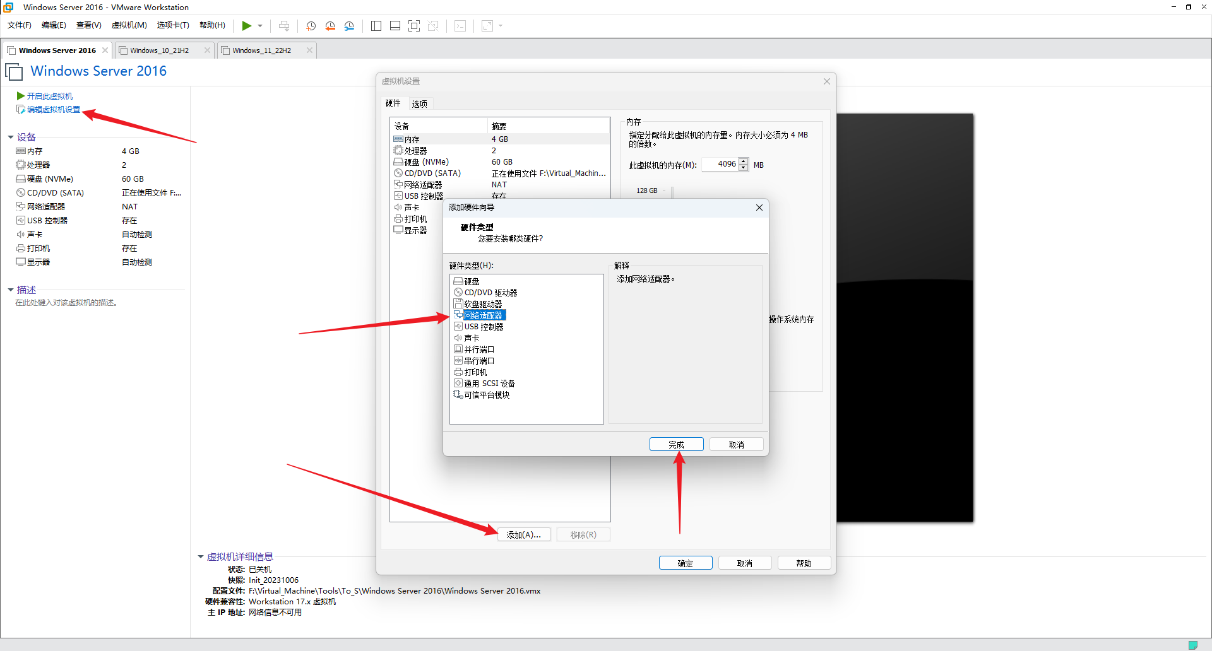Choose 并行端口 in hardware type list
The image size is (1212, 651).
tap(474, 349)
